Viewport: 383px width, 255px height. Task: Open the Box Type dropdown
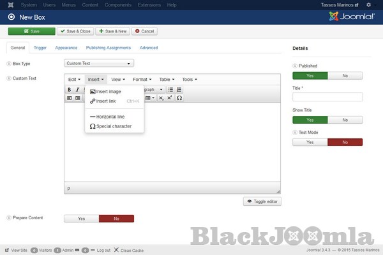pyautogui.click(x=99, y=63)
